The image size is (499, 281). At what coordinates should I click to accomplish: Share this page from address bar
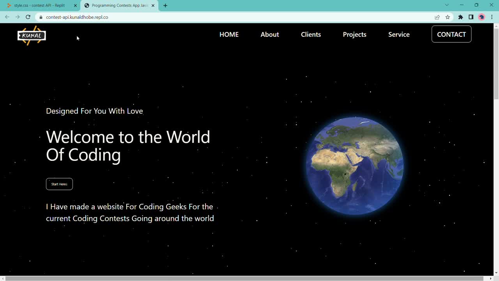click(437, 17)
